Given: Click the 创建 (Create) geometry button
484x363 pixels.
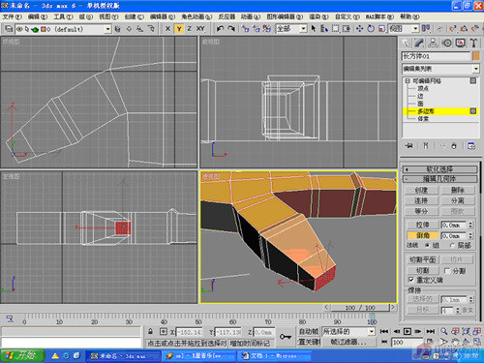Looking at the screenshot, I should [x=421, y=190].
